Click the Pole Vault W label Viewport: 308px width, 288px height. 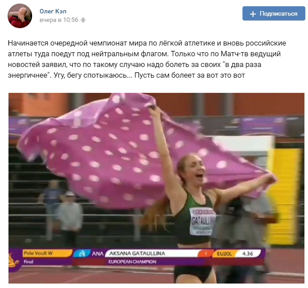point(38,253)
